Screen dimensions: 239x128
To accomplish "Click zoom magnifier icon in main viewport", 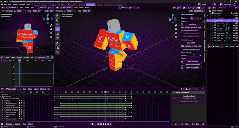I will (x=176, y=26).
